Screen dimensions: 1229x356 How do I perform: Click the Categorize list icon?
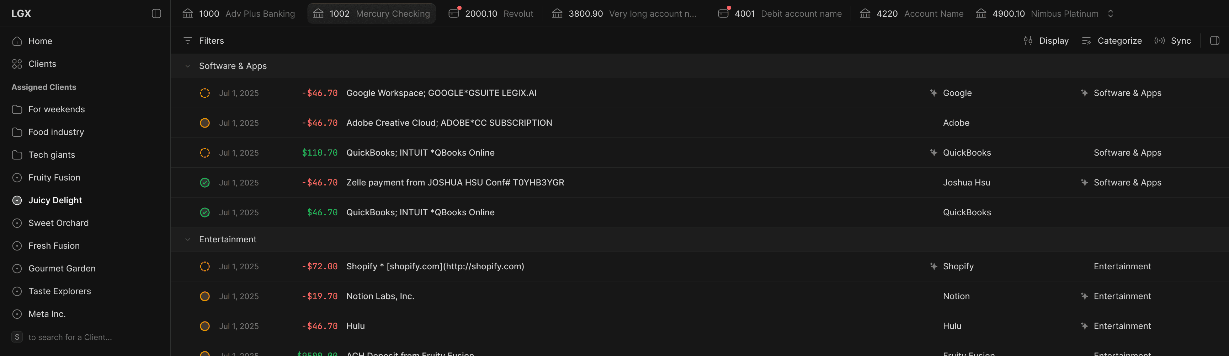pos(1086,41)
